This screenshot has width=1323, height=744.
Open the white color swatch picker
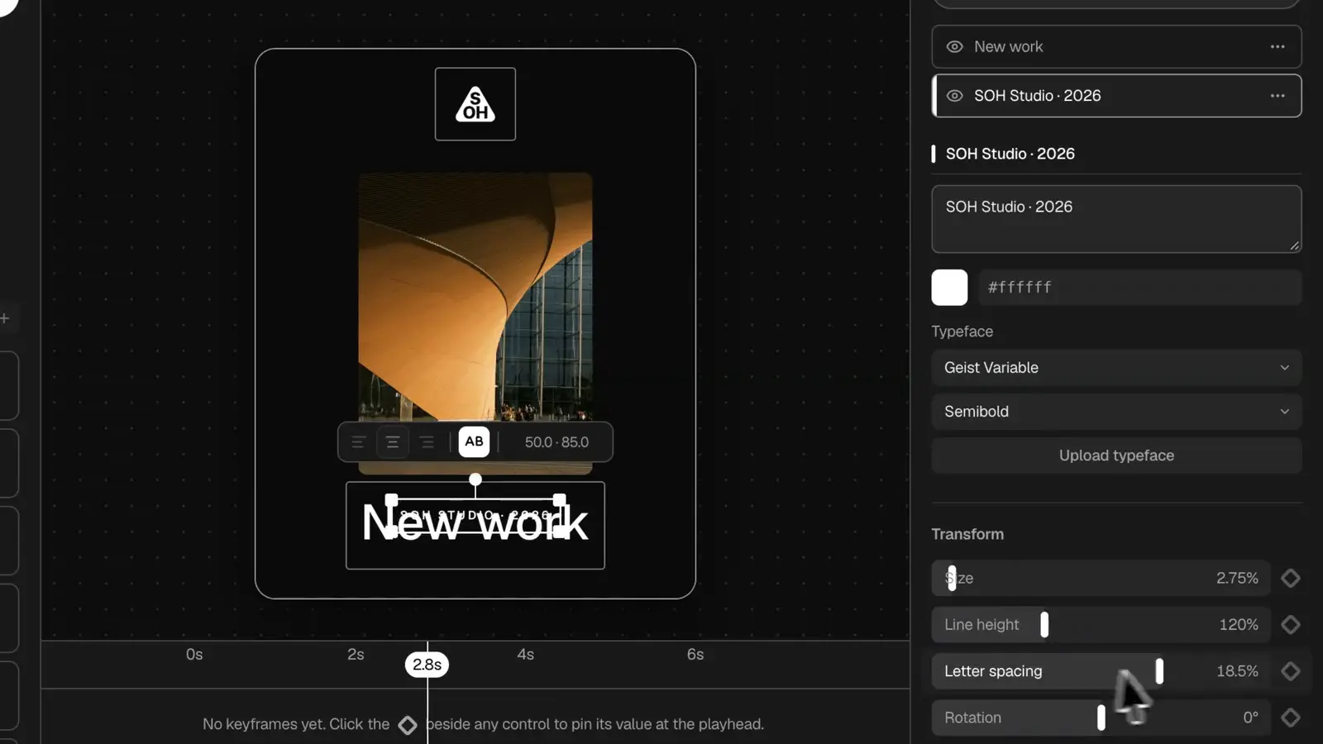click(x=949, y=288)
